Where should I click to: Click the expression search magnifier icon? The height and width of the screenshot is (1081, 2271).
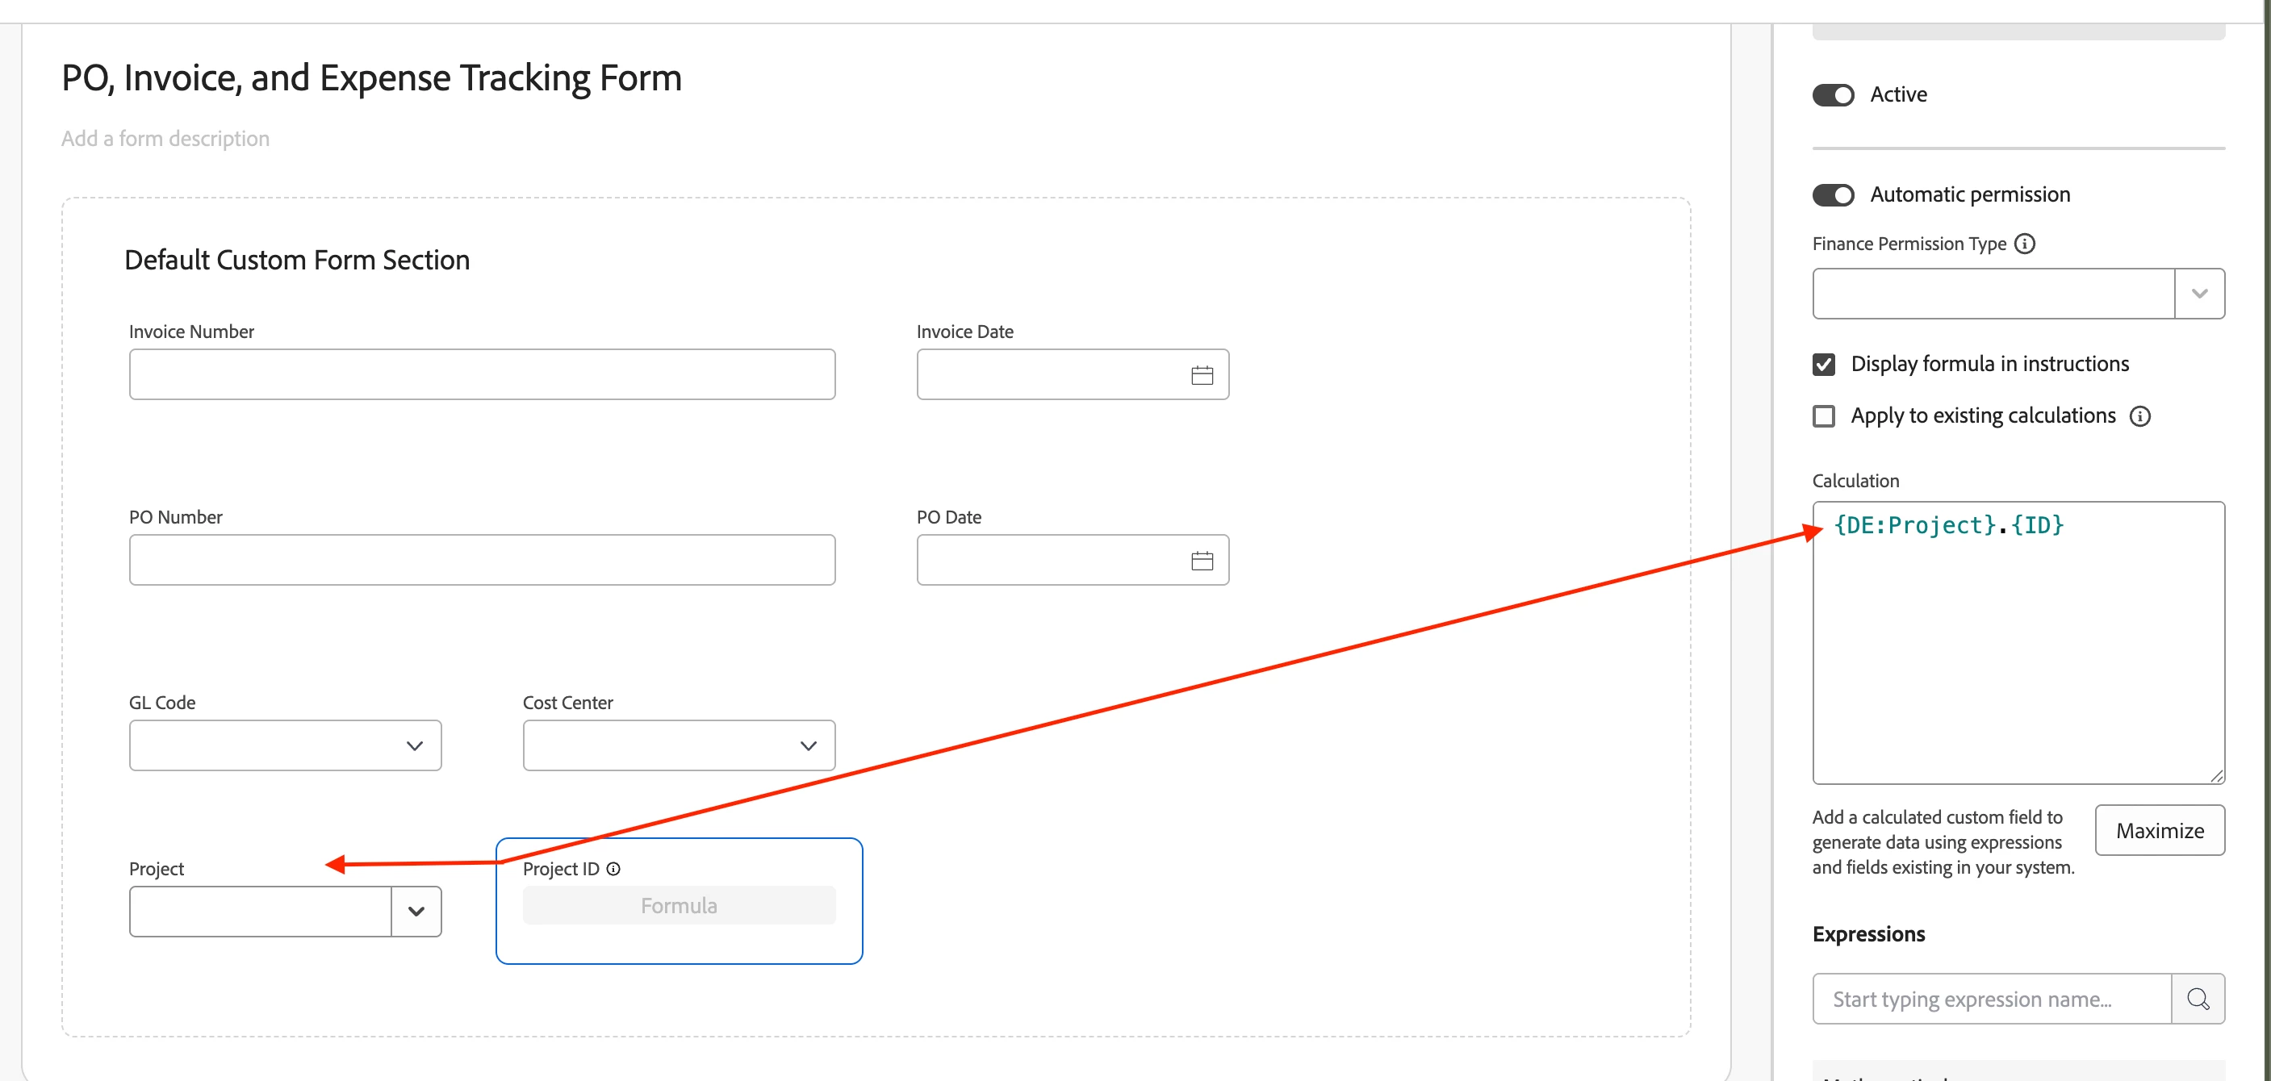coord(2198,998)
